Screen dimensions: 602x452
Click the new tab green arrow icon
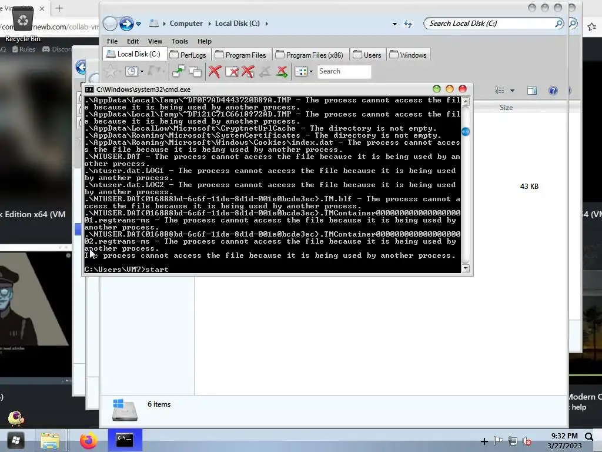coord(179,71)
